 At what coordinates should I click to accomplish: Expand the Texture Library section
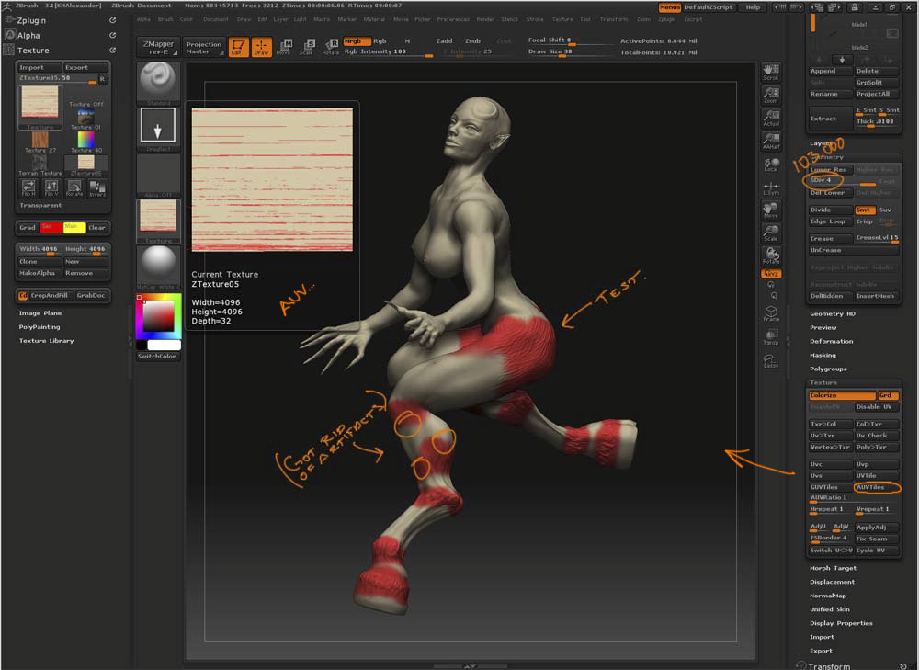pyautogui.click(x=46, y=341)
